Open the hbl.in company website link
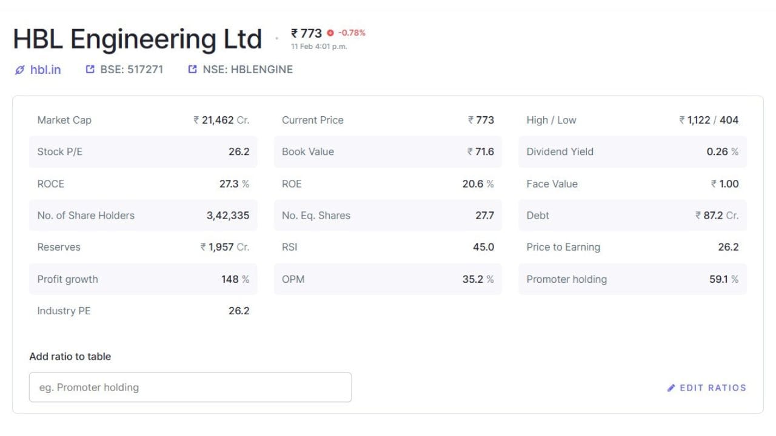The image size is (776, 436). (x=45, y=70)
